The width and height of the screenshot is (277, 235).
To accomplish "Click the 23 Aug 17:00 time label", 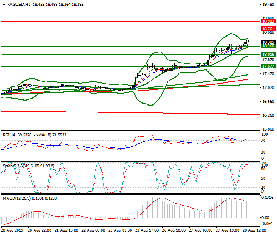I will 147,230.
